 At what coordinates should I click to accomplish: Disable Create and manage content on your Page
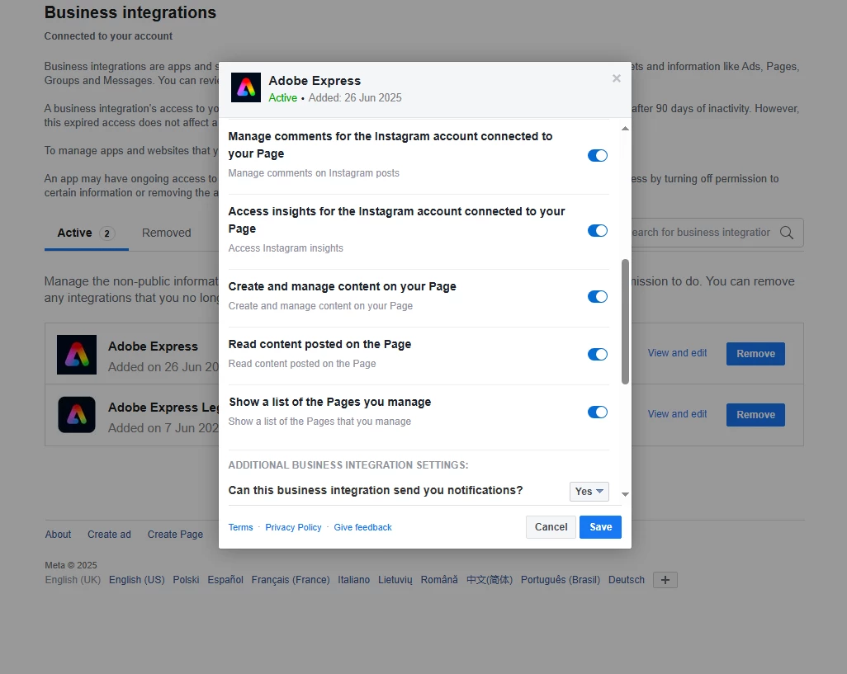(598, 297)
